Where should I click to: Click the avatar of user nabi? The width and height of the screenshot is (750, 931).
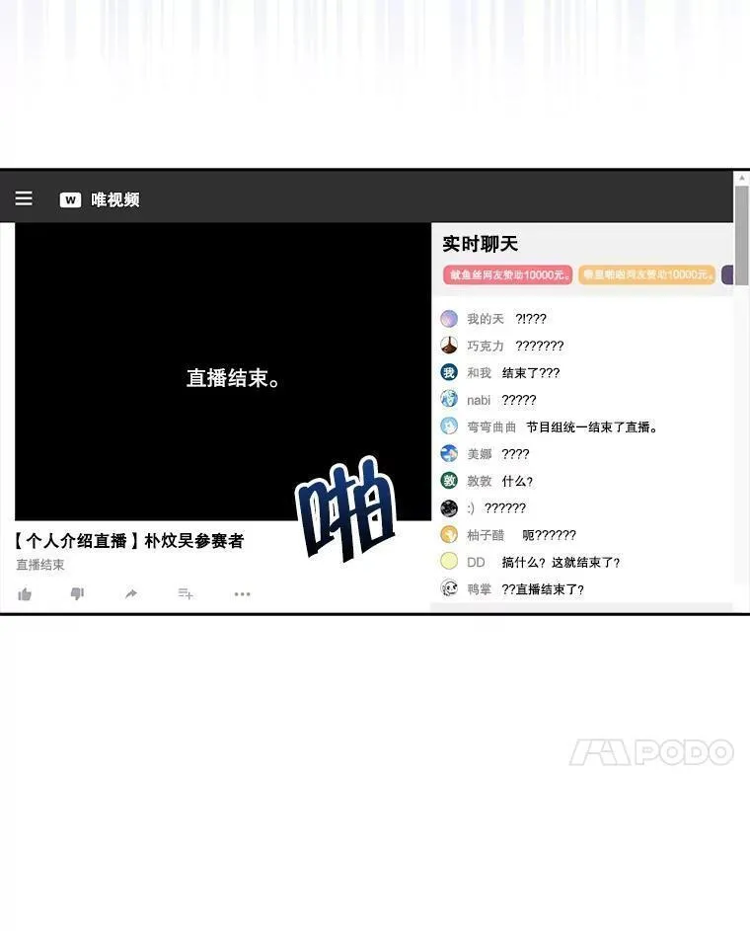pyautogui.click(x=449, y=400)
